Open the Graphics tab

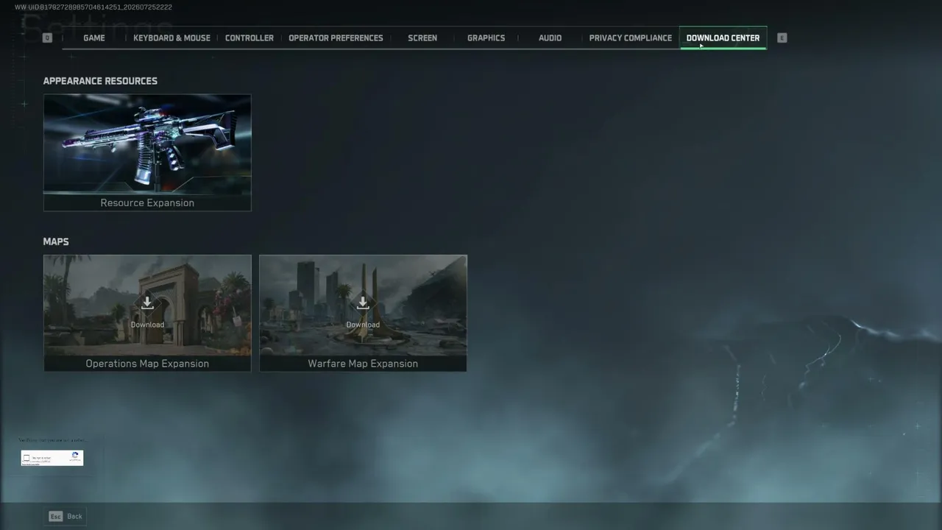(x=486, y=38)
